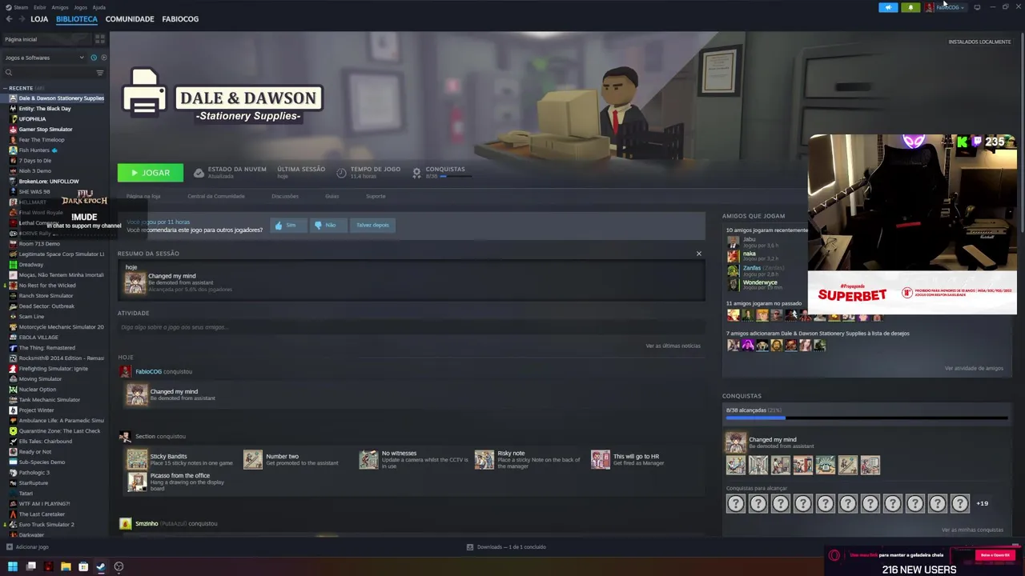This screenshot has width=1025, height=576.
Task: Select 7 Days to Die entry
Action: (x=35, y=160)
